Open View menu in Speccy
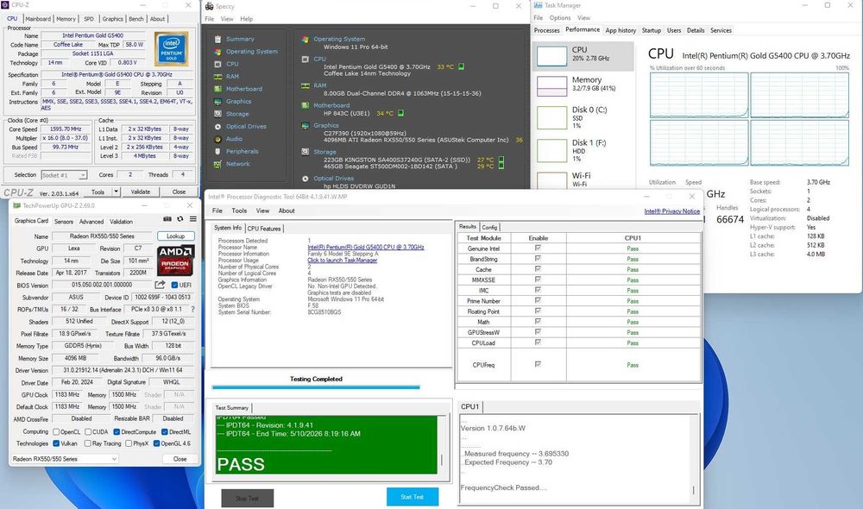The width and height of the screenshot is (863, 509). 227,19
